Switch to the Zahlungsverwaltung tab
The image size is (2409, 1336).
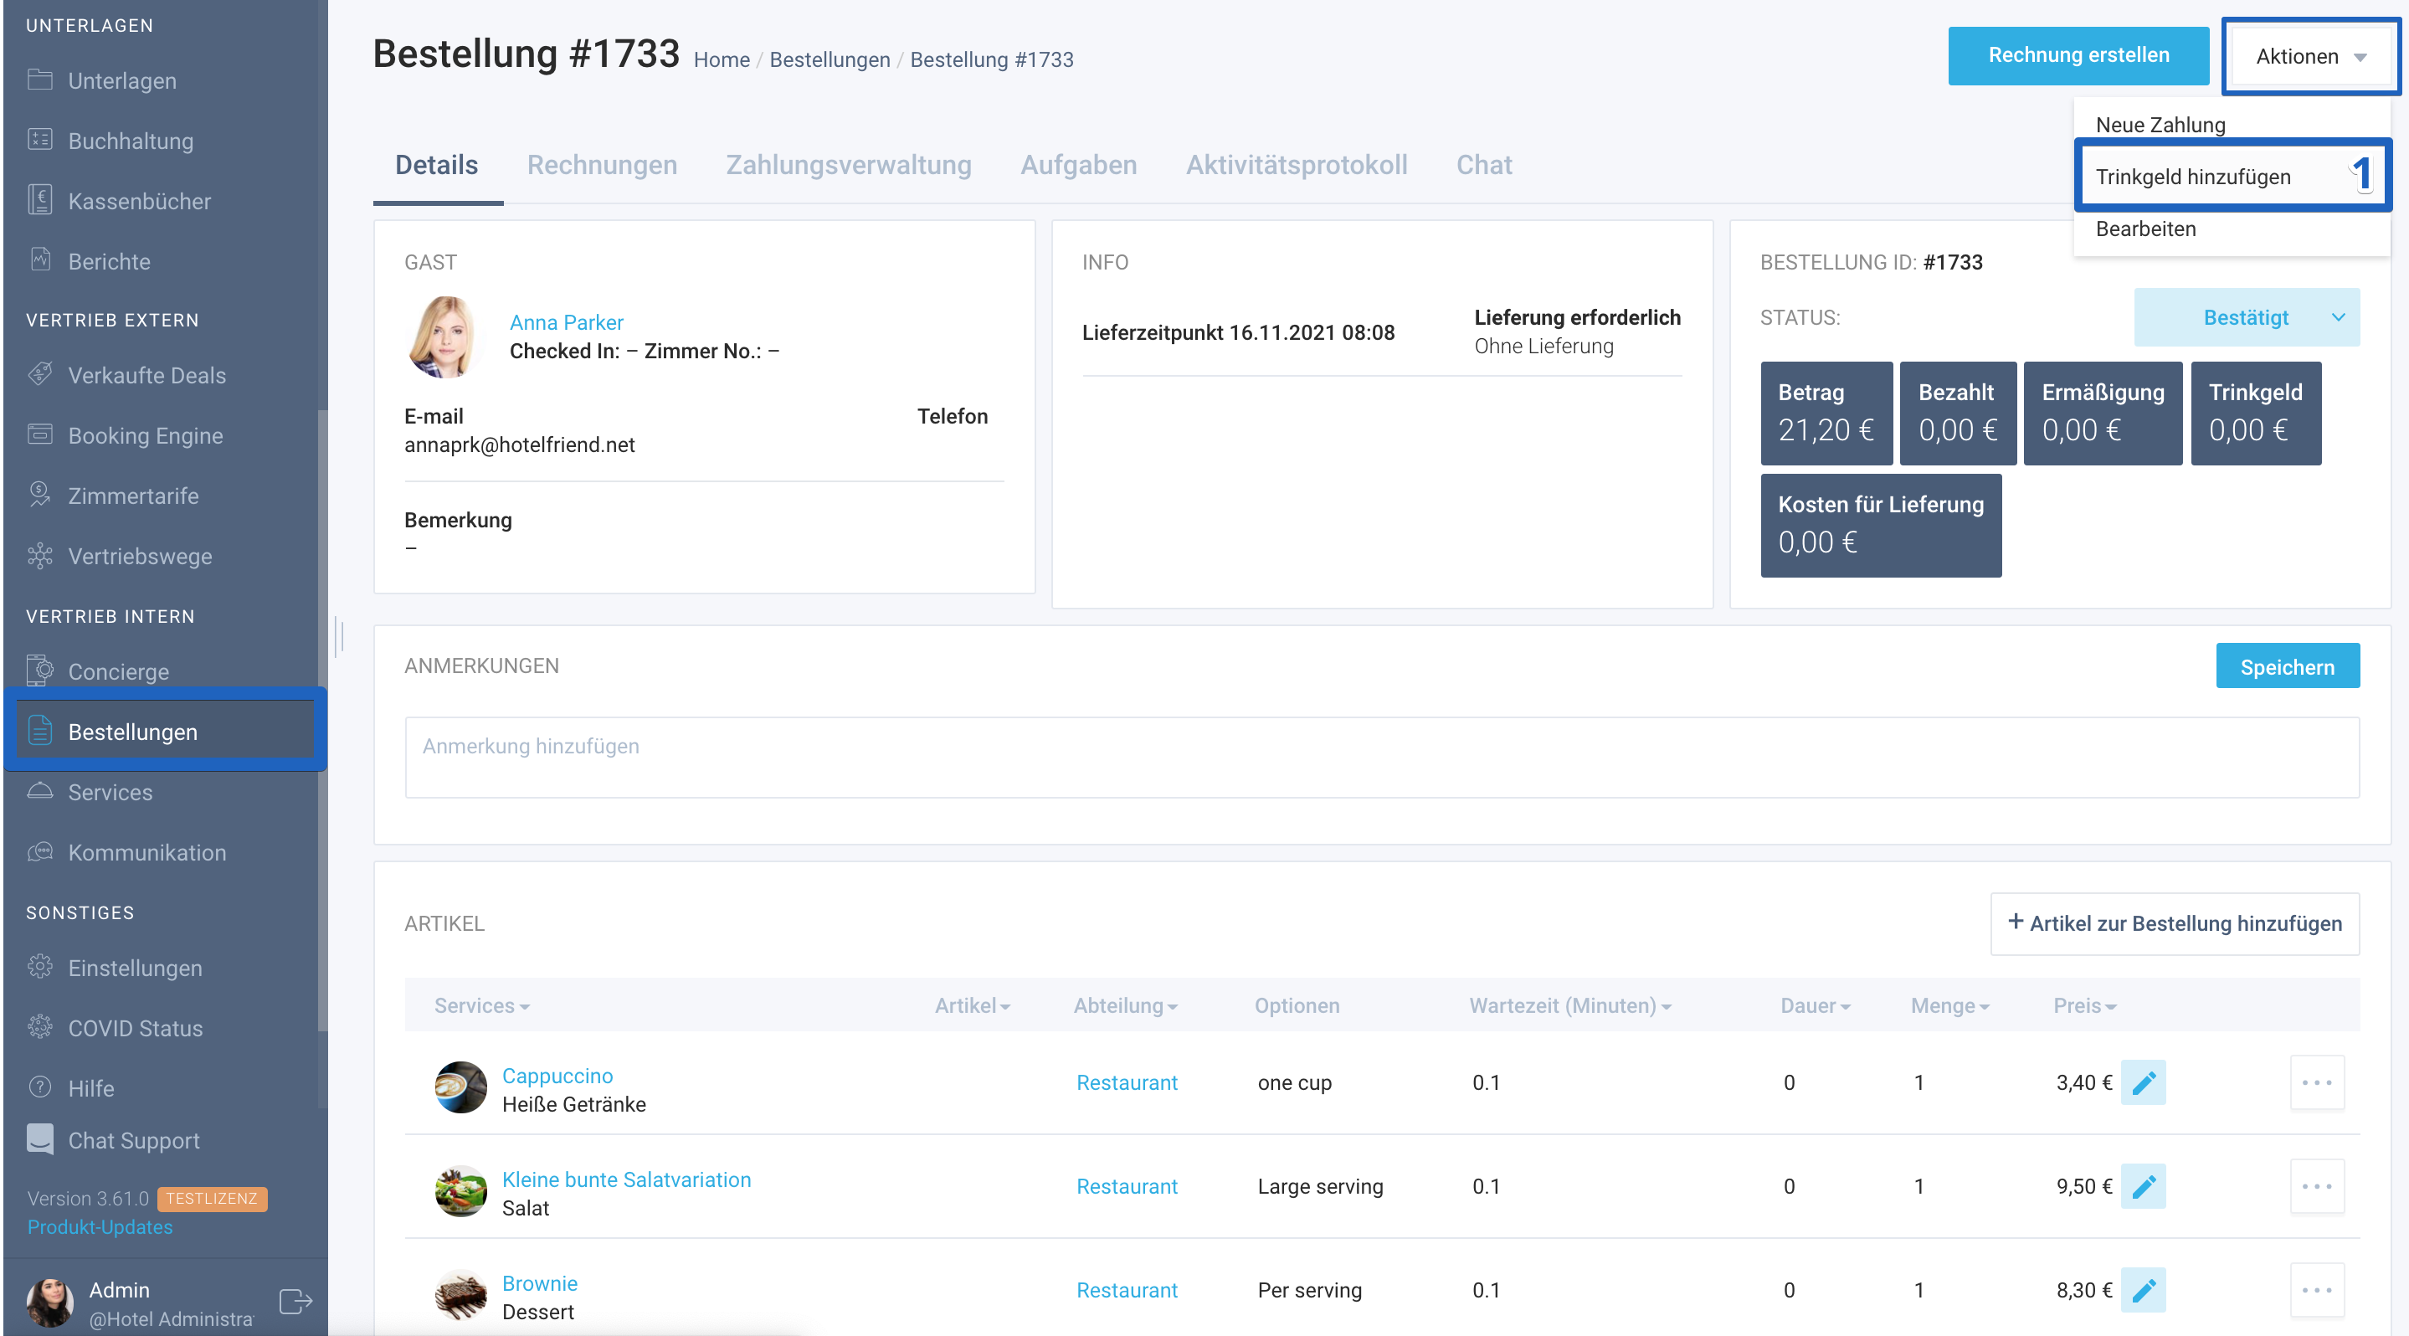(x=848, y=165)
